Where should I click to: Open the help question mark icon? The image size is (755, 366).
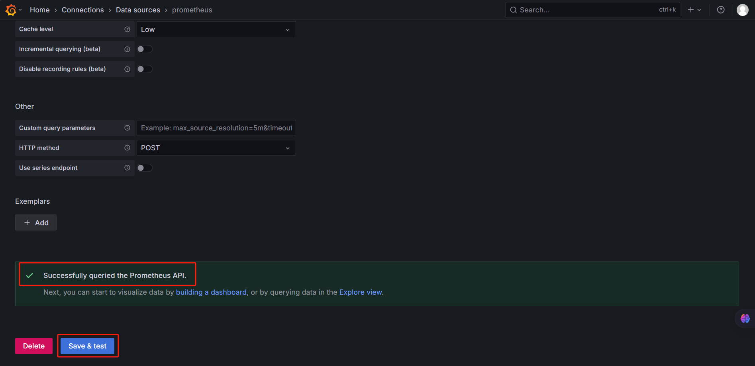pyautogui.click(x=721, y=10)
